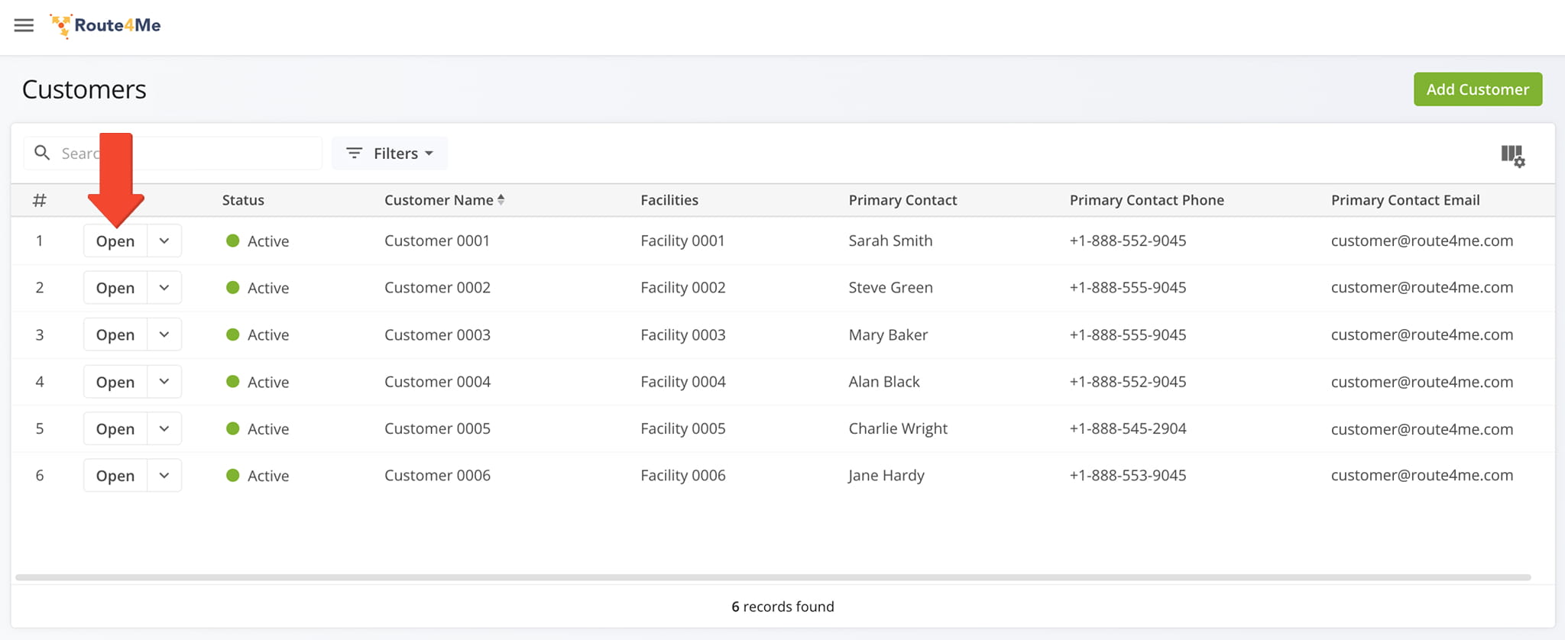Open Customer 0001 record
Viewport: 1565px width, 640px height.
115,241
